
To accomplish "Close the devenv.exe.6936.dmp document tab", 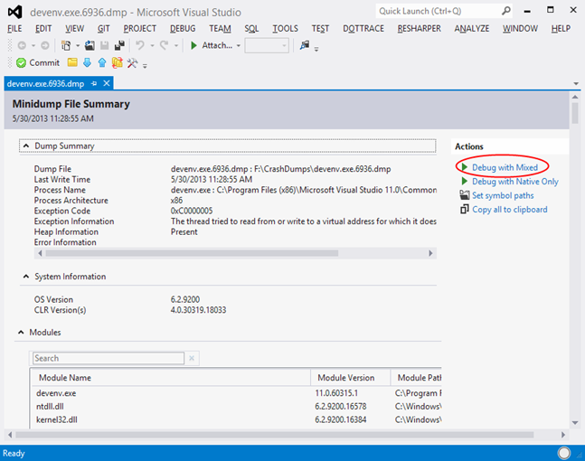I will [x=107, y=83].
